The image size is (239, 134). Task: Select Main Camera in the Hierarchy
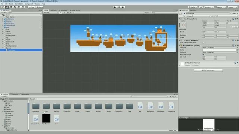tap(11, 17)
